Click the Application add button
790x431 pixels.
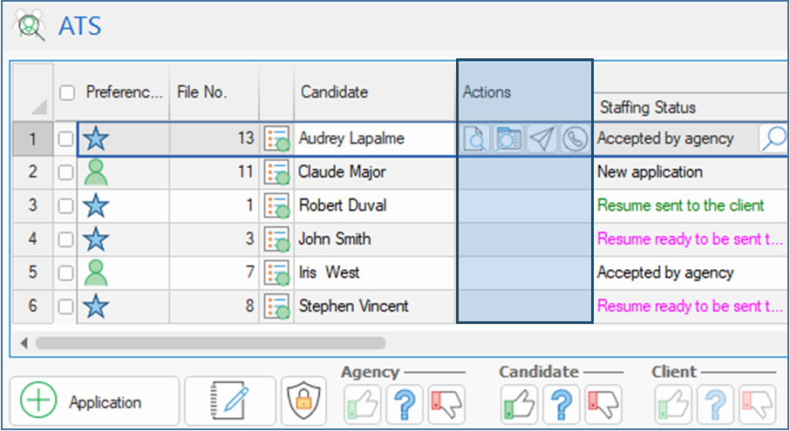[x=94, y=402]
